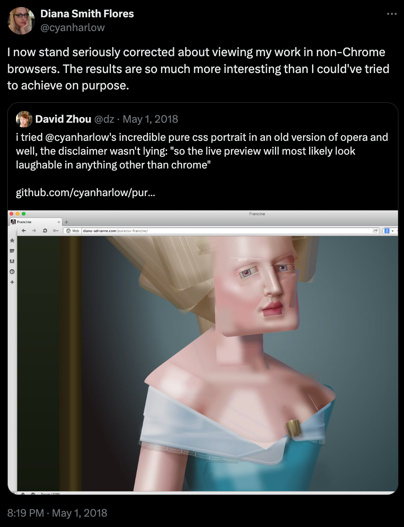The height and width of the screenshot is (527, 404).
Task: Open the Google search engine dropdown
Action: coord(389,231)
